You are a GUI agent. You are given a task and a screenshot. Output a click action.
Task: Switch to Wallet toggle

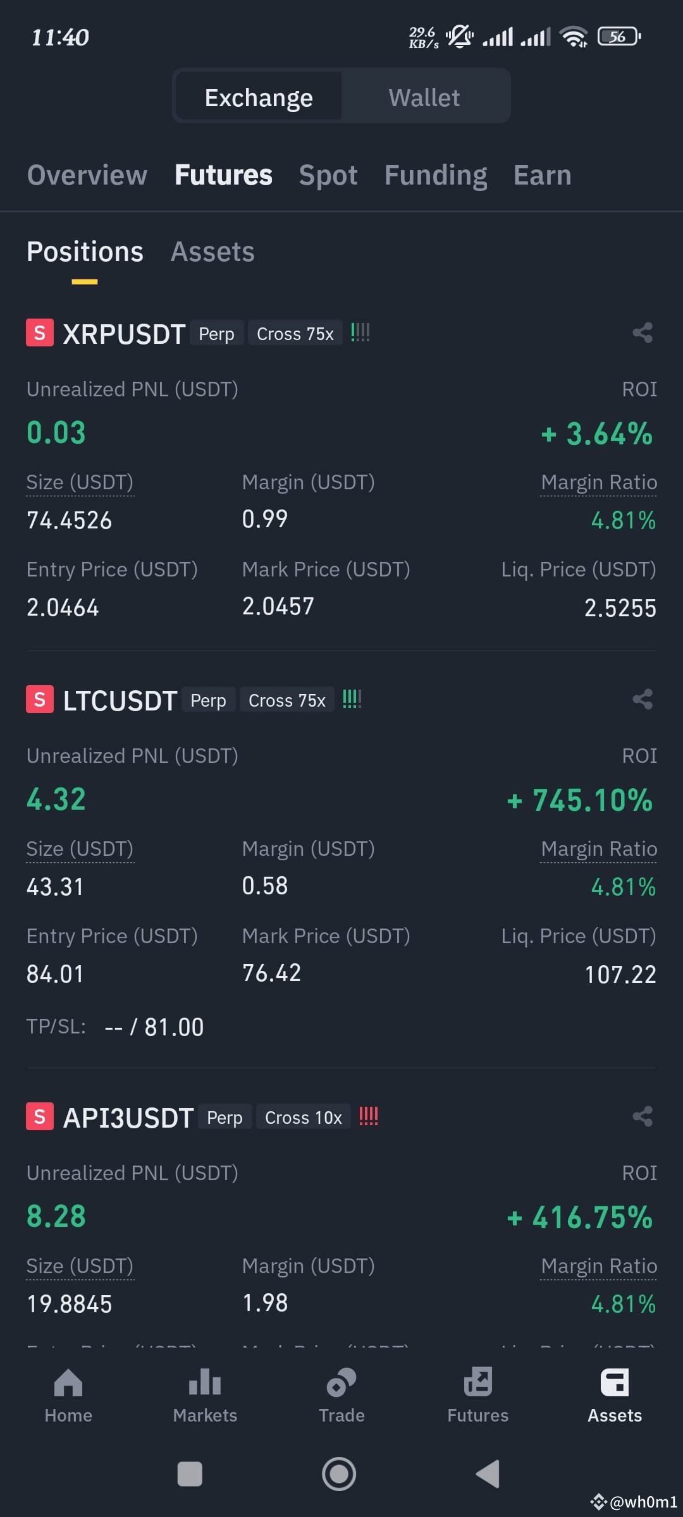point(424,97)
